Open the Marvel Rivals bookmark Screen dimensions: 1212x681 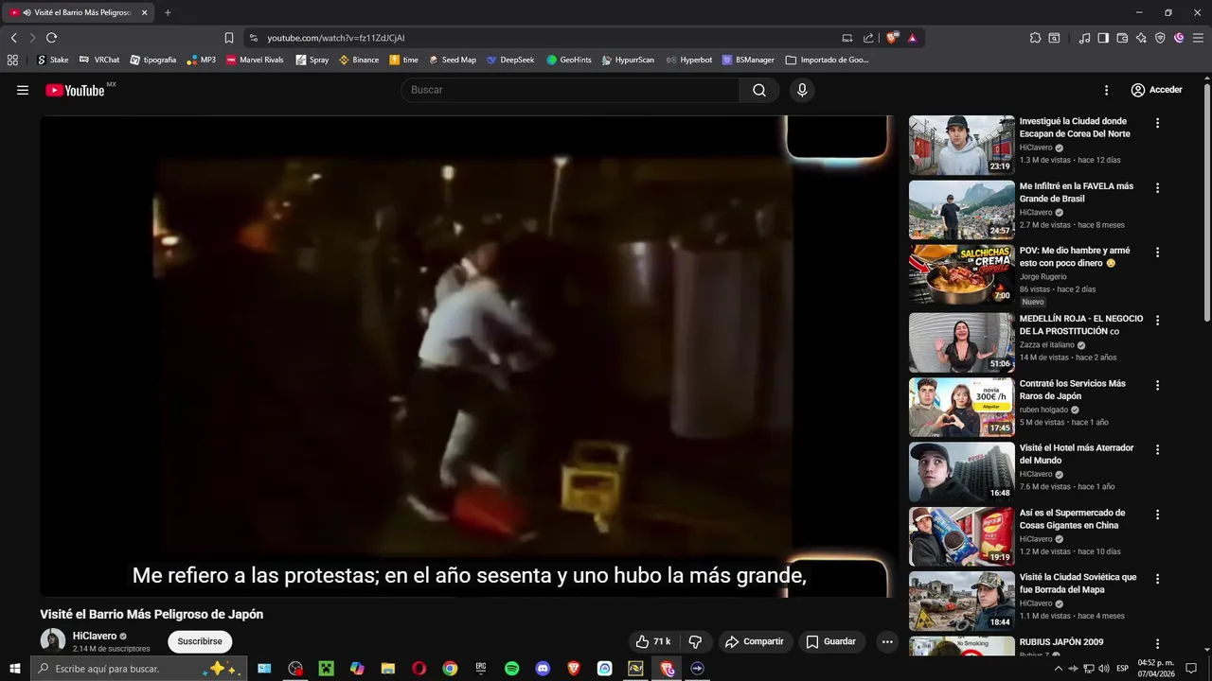click(255, 60)
